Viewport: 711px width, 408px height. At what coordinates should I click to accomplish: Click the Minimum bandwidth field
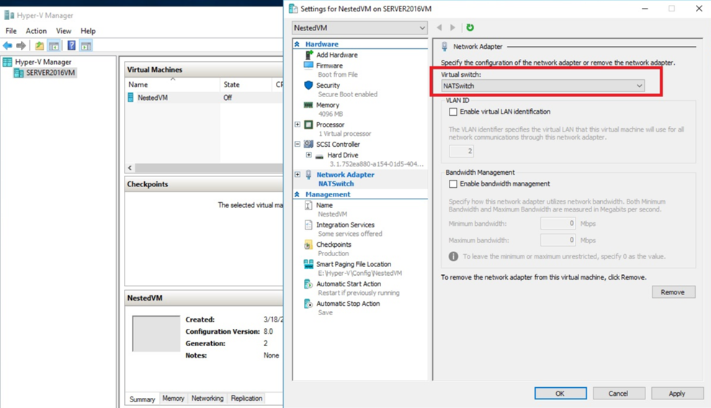coord(558,223)
